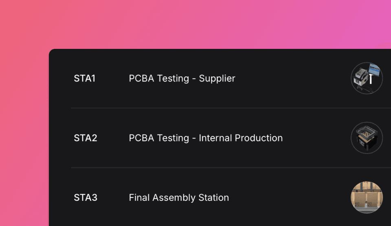The height and width of the screenshot is (226, 391).
Task: Select the STA2 station ID
Action: 86,138
